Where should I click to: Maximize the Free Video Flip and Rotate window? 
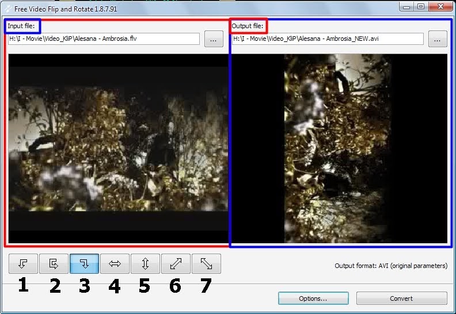coord(421,7)
